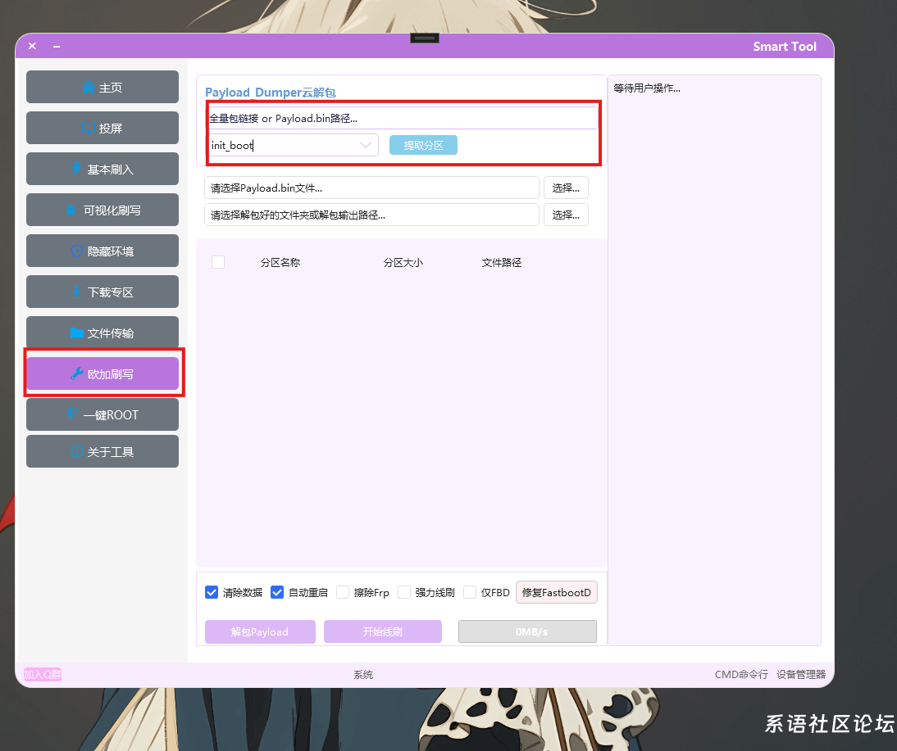Expand the init_boot partition dropdown
Viewport: 897px width, 751px height.
pyautogui.click(x=366, y=145)
